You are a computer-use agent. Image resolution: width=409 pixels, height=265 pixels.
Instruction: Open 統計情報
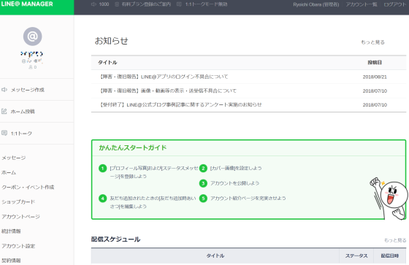[11, 231]
